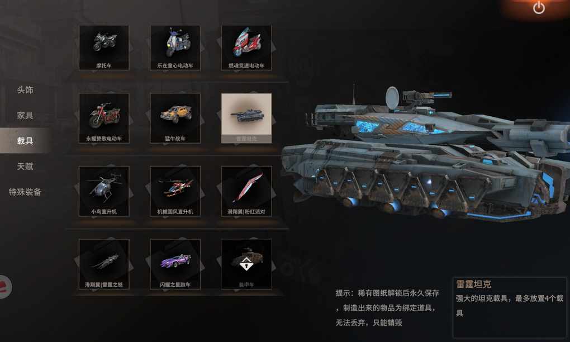Pick the 机械国风直升机 helicopter icon
Viewport: 570px width, 342px height.
tap(175, 191)
